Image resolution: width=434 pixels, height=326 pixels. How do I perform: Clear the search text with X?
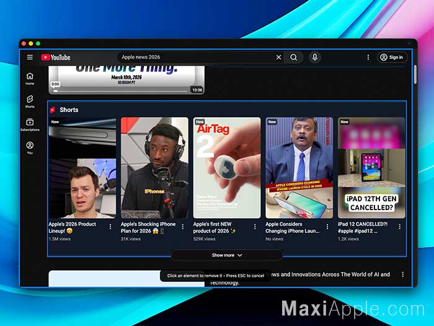click(279, 57)
